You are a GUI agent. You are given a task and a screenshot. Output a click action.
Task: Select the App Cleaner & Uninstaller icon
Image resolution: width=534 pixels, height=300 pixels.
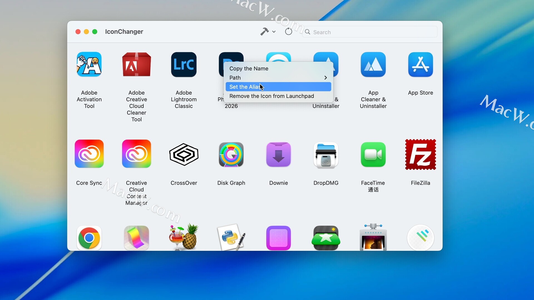pyautogui.click(x=373, y=64)
